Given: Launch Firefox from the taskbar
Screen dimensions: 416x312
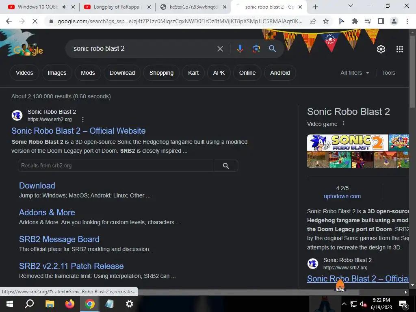Looking at the screenshot, I should click(x=70, y=304).
